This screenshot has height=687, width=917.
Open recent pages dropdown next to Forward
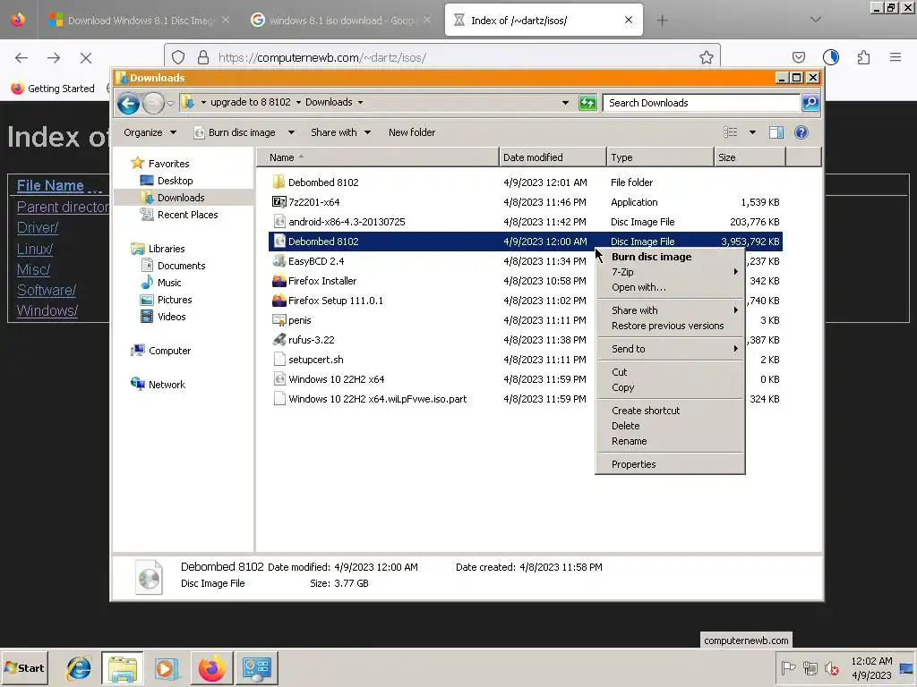tap(170, 104)
